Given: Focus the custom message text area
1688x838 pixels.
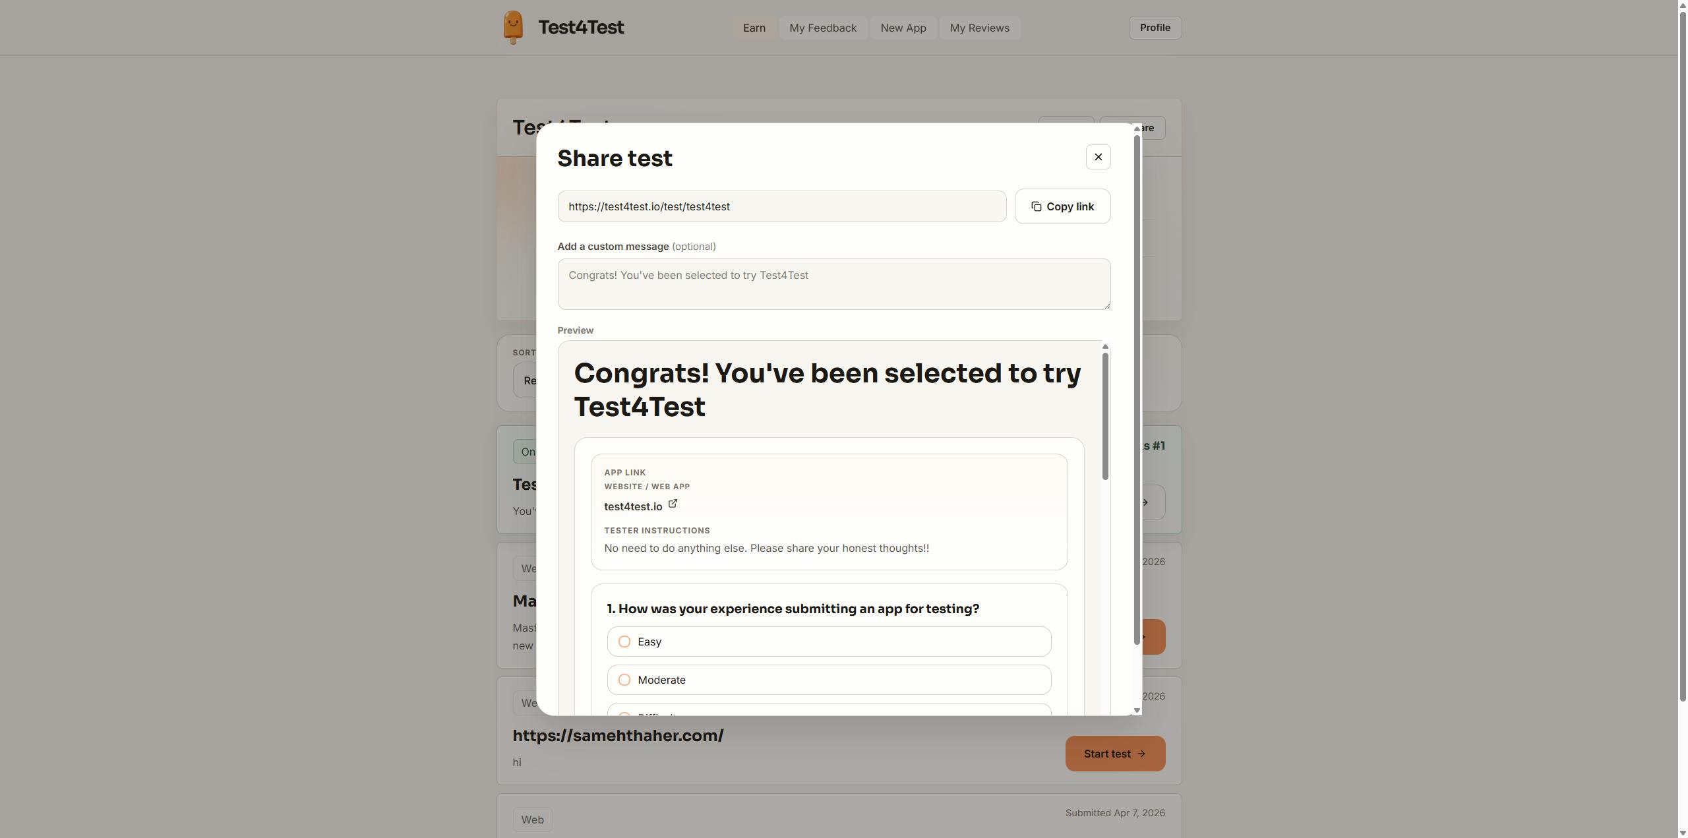Looking at the screenshot, I should tap(833, 284).
